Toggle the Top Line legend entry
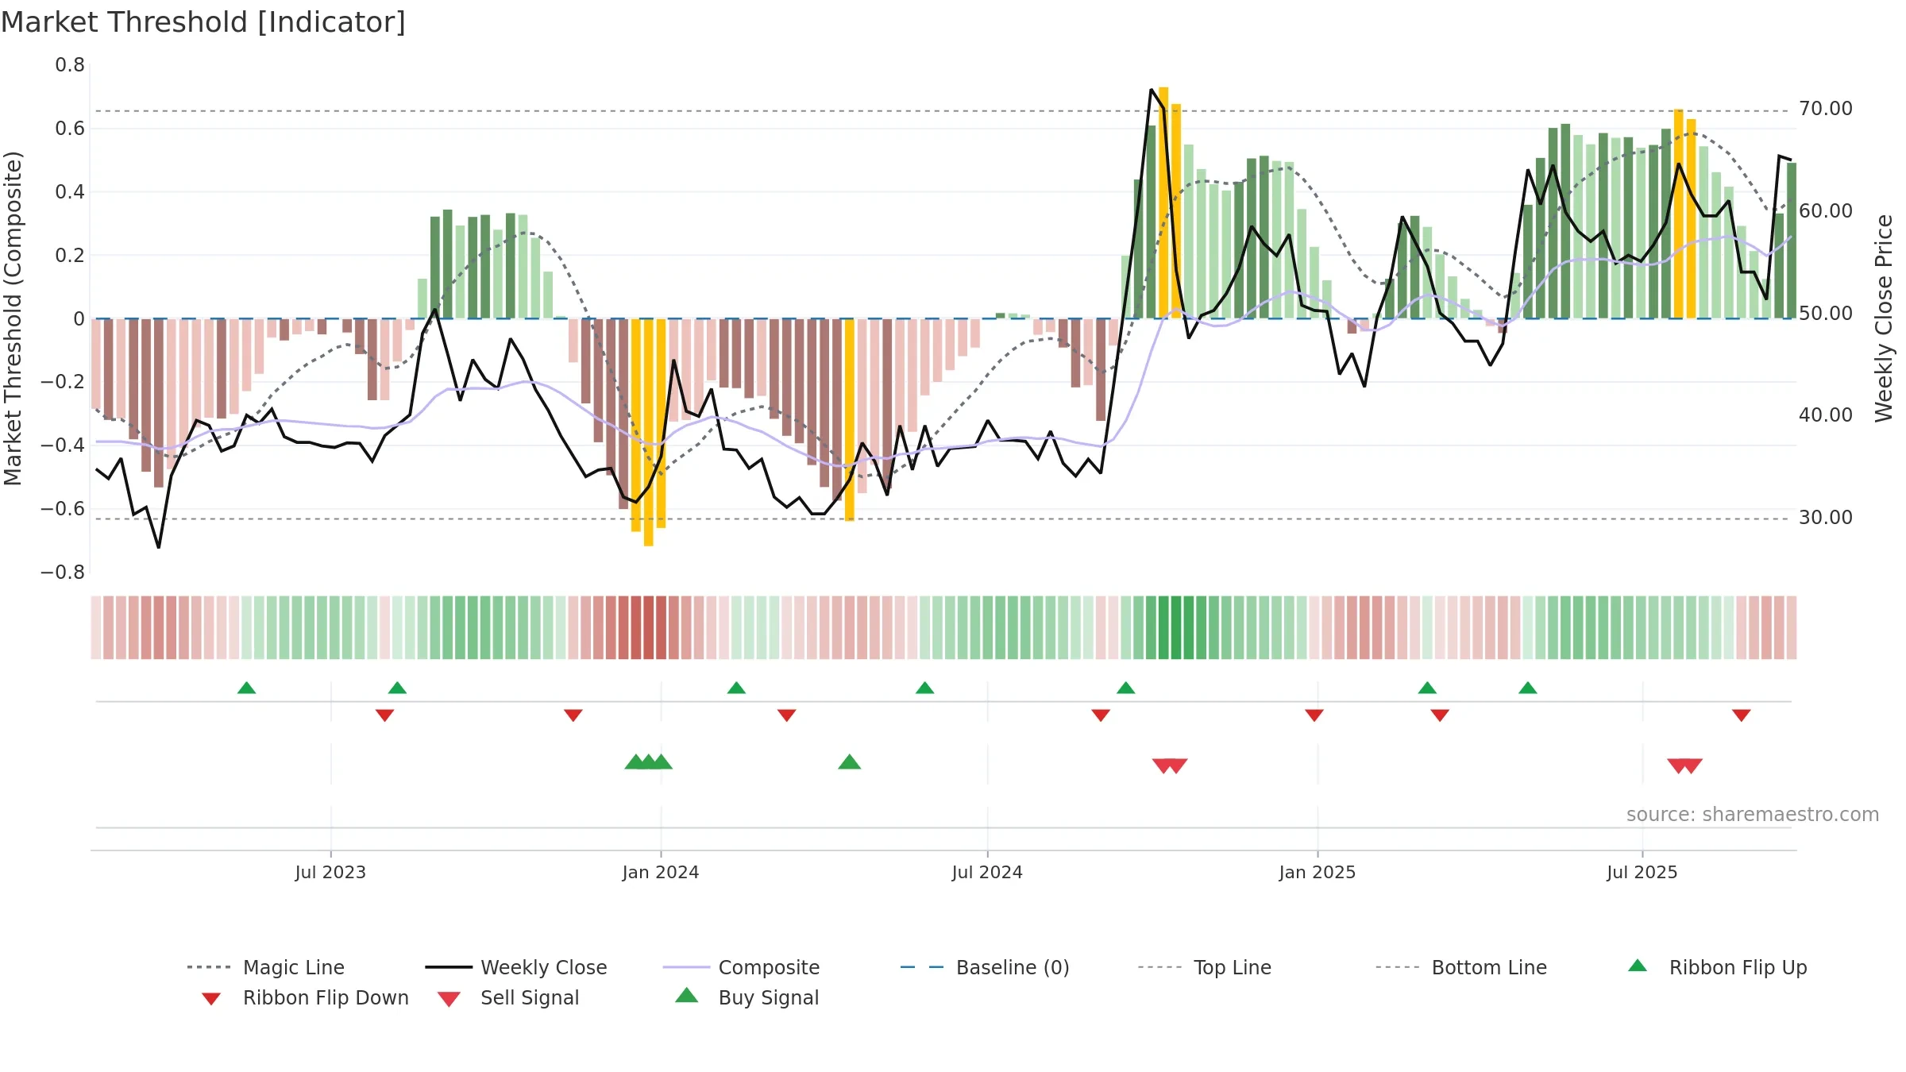1906x1072 pixels. [1205, 967]
